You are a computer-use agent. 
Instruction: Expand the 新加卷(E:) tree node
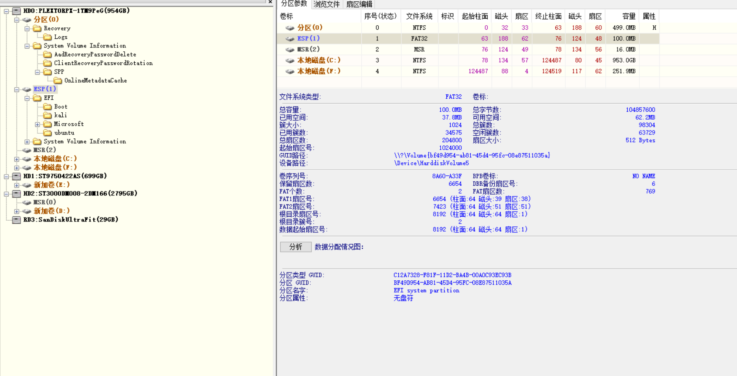click(x=17, y=185)
